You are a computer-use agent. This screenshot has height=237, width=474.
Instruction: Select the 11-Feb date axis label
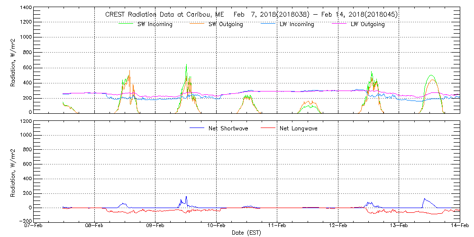[x=277, y=226]
